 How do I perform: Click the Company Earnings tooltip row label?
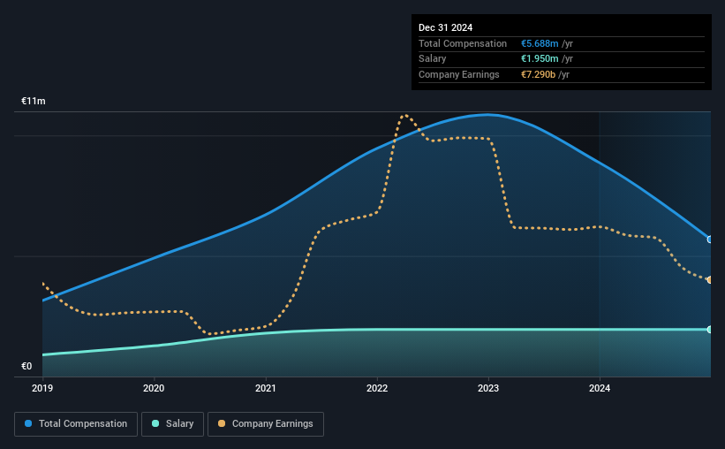point(458,74)
